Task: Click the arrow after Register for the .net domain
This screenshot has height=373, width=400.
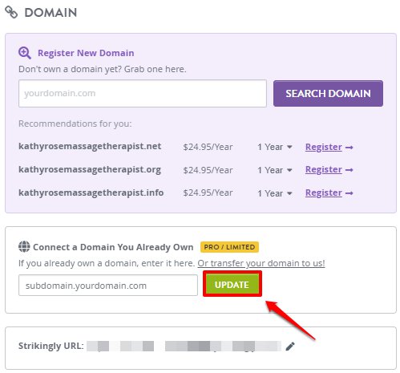Action: pos(349,148)
